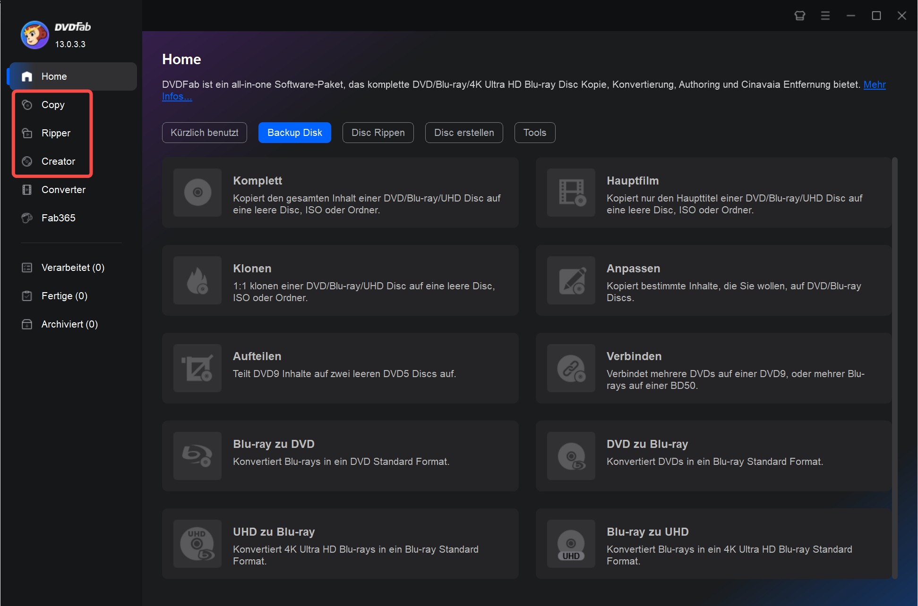Viewport: 918px width, 606px height.
Task: Click the Fertige clipboard icon
Action: point(27,296)
